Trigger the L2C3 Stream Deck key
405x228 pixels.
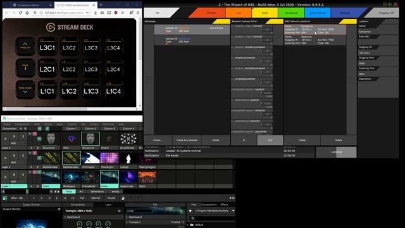coord(91,68)
